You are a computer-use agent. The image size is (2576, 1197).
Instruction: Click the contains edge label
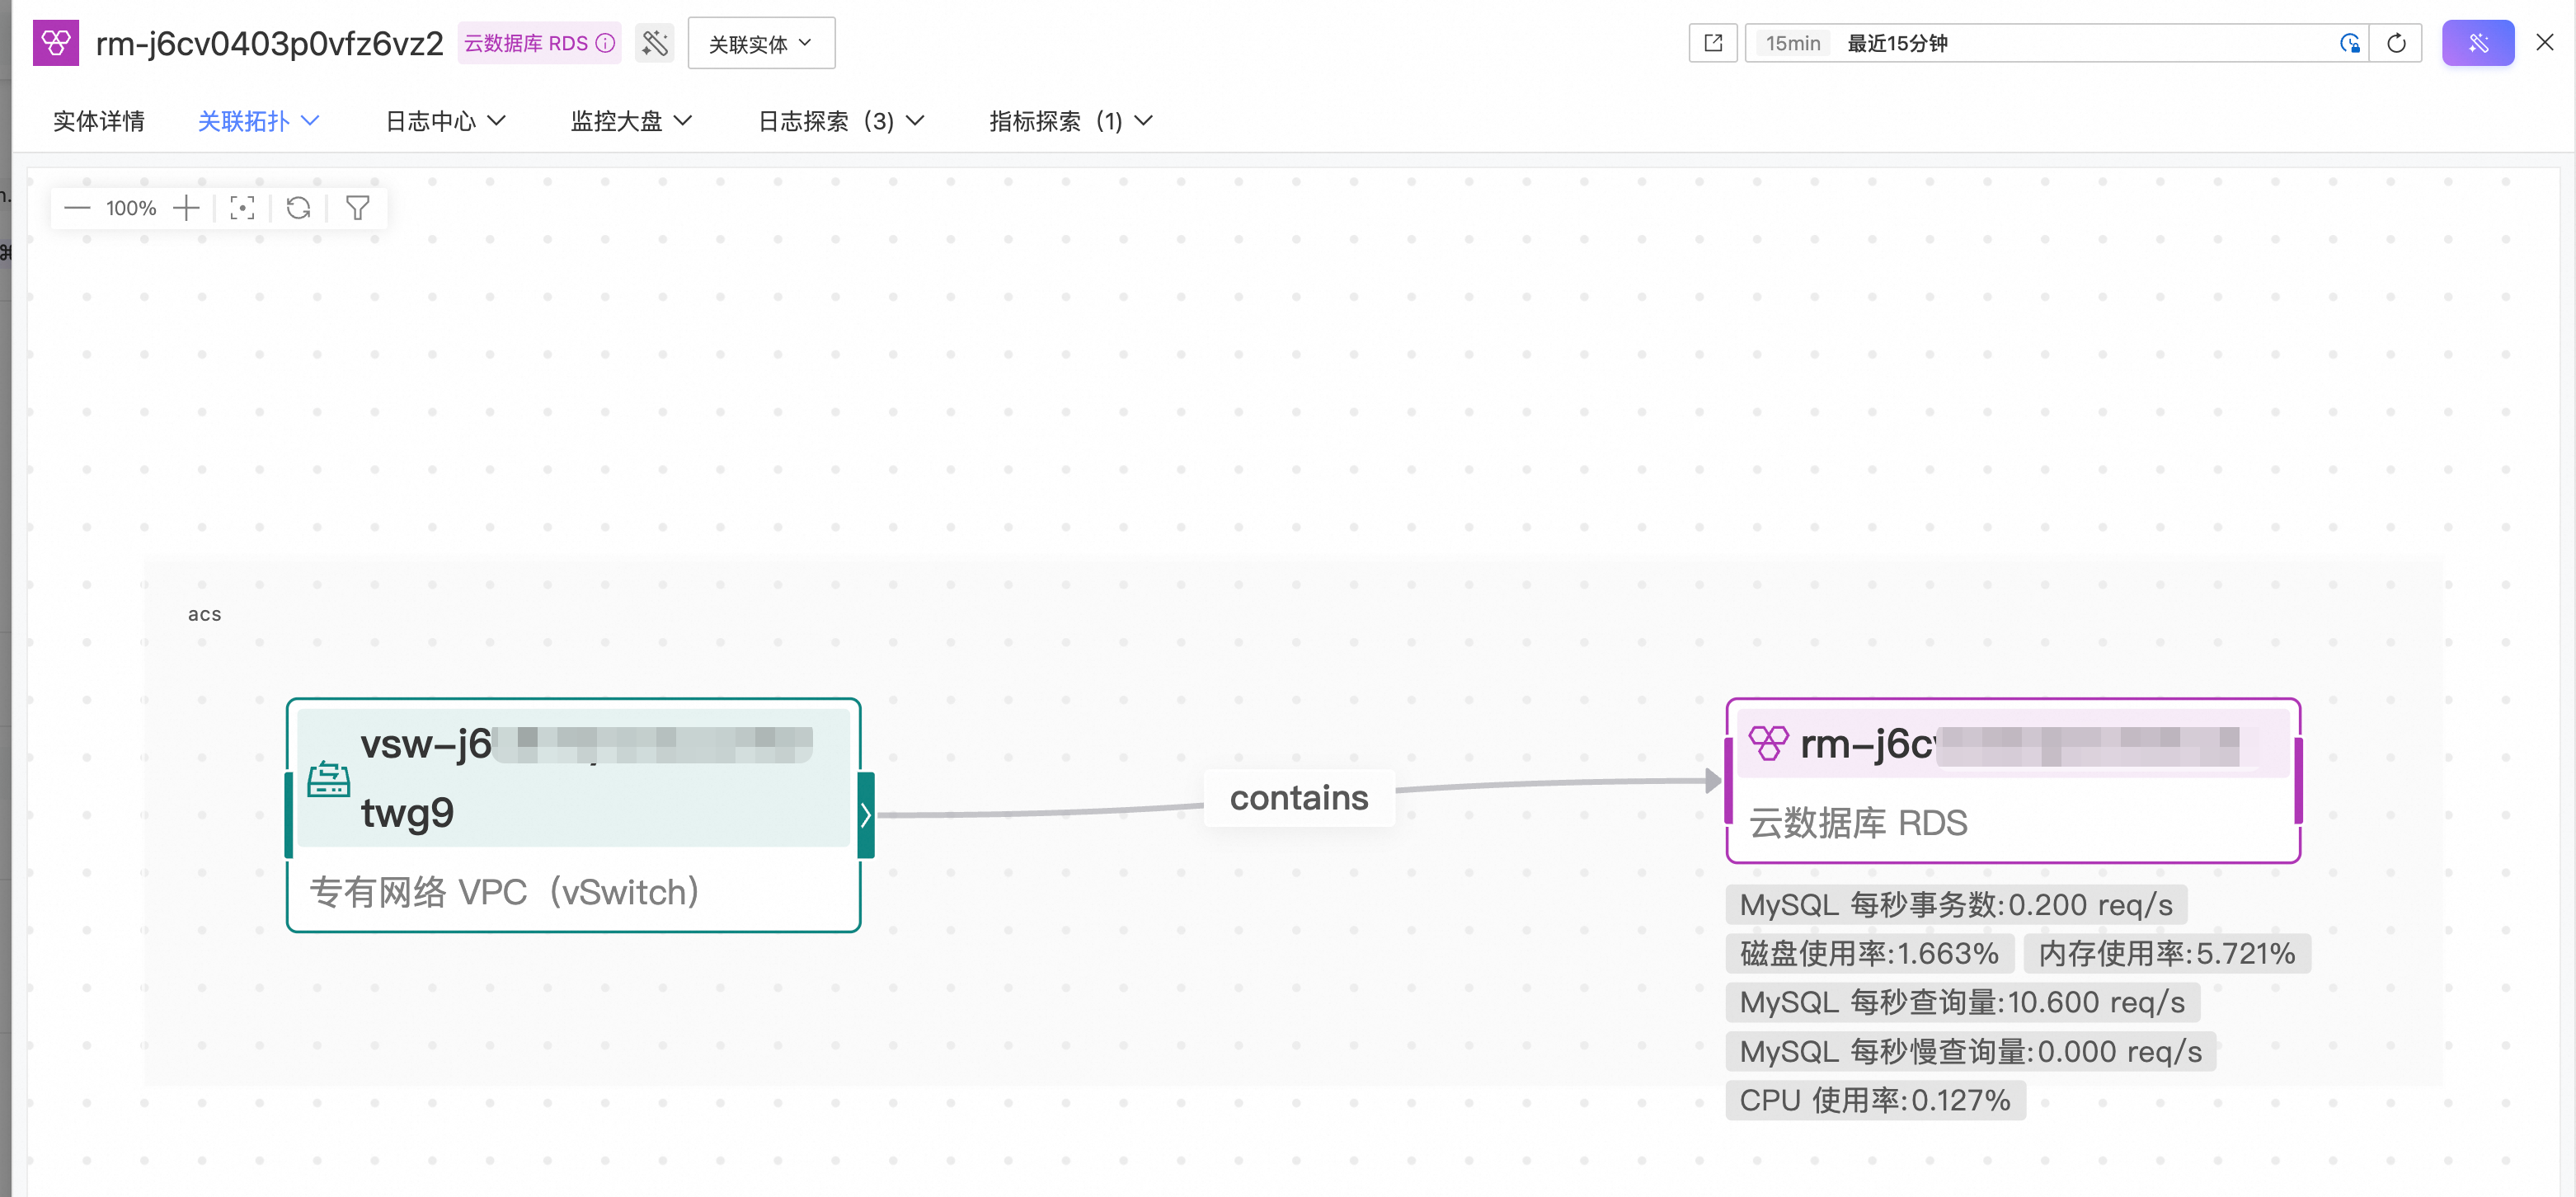point(1298,798)
